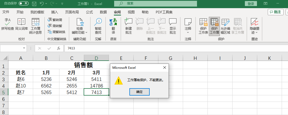Screen dimensions: 288x115
Task: Click 取消共享工作簿 unshare workbook
Action: tap(238, 26)
